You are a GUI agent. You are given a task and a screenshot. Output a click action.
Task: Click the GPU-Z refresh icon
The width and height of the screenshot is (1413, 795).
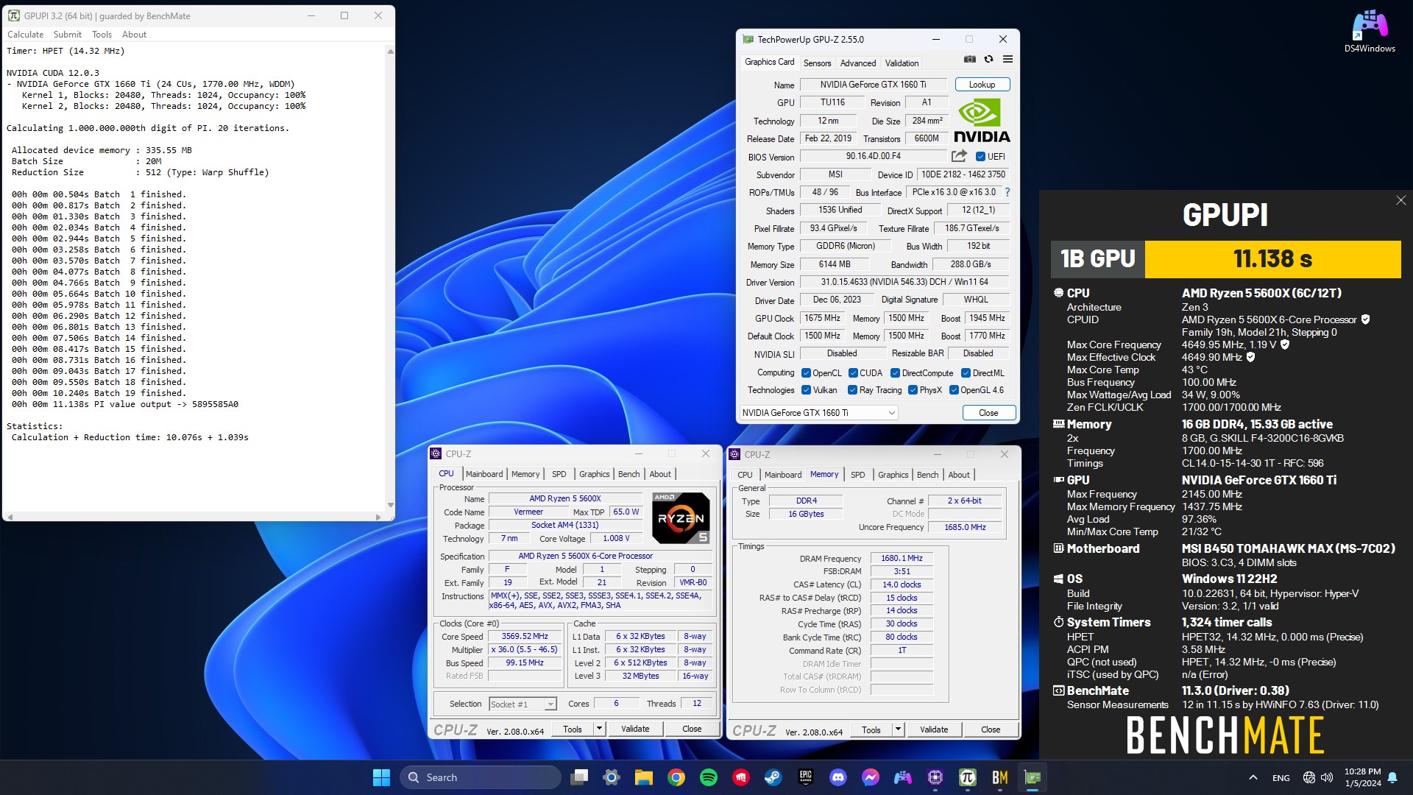tap(988, 59)
